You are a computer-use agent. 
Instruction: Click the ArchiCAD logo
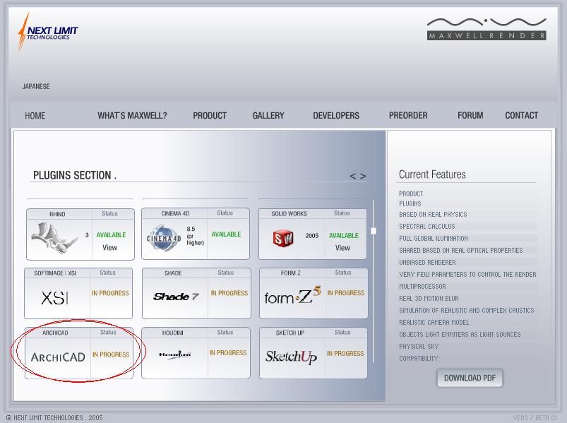click(58, 357)
